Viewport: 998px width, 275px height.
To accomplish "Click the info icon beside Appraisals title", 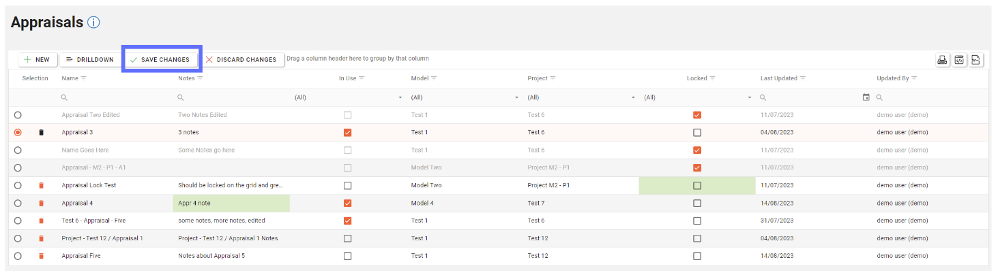I will (94, 22).
